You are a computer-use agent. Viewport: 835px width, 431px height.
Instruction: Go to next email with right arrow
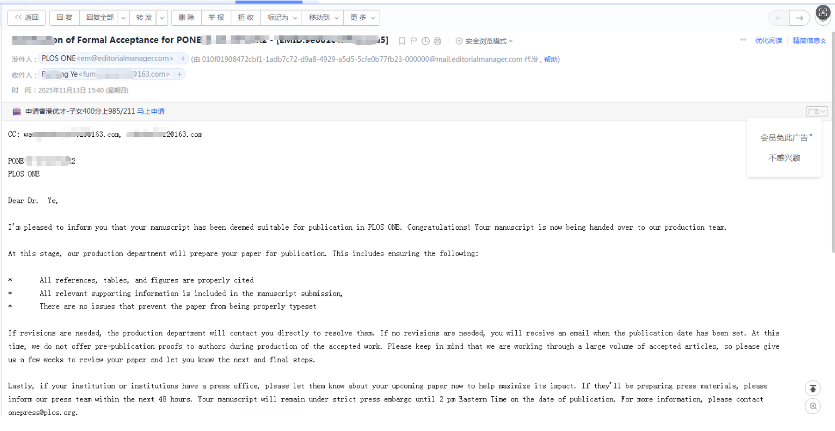pos(800,18)
